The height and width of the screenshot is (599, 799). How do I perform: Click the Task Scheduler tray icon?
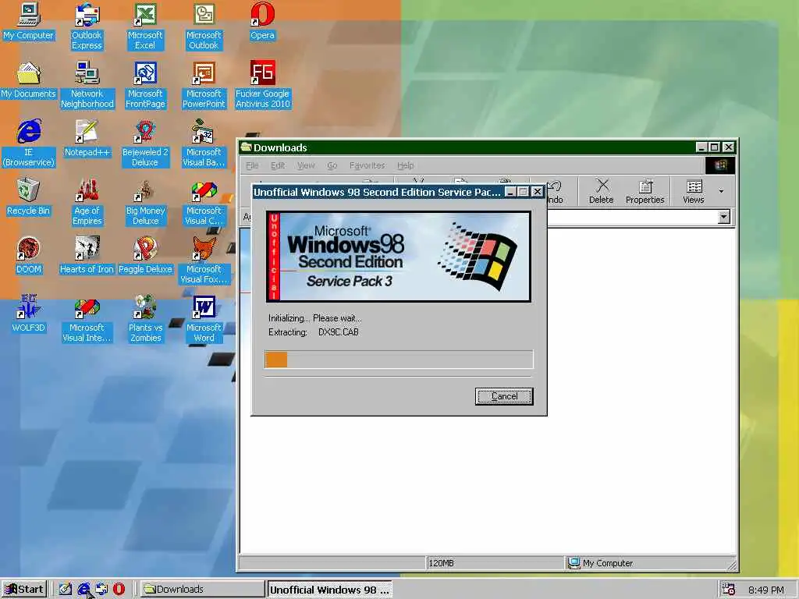pos(728,590)
